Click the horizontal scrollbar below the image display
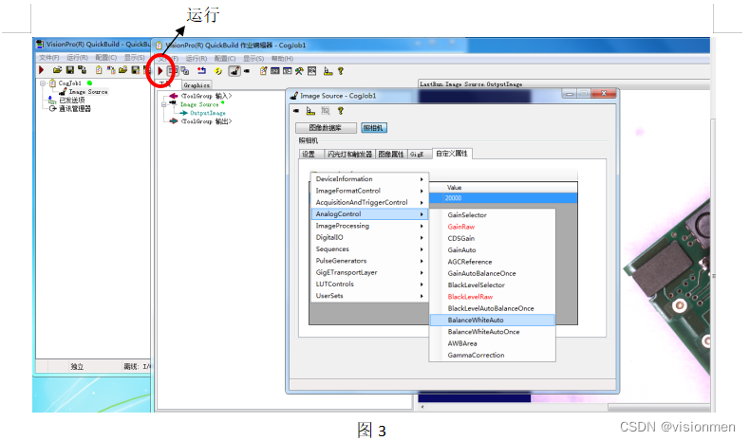750x441 pixels. point(565,407)
